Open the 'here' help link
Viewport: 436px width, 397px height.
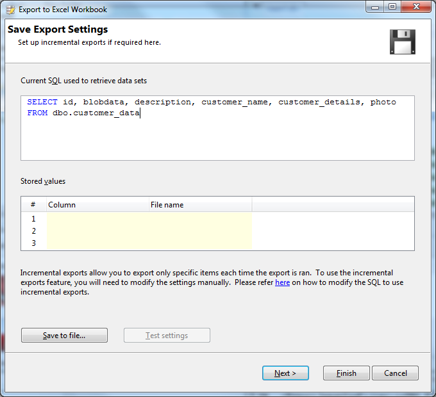(x=282, y=282)
